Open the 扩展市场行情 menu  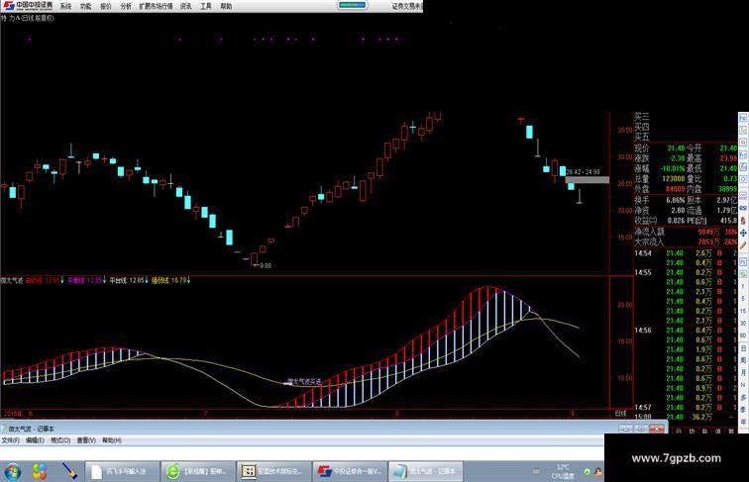tap(156, 6)
